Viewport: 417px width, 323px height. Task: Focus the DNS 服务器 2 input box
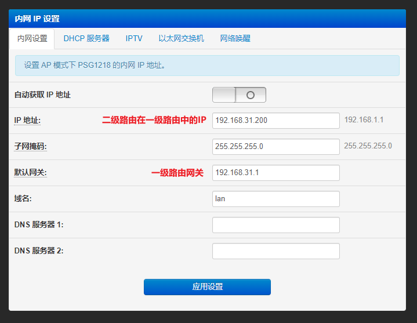(275, 251)
